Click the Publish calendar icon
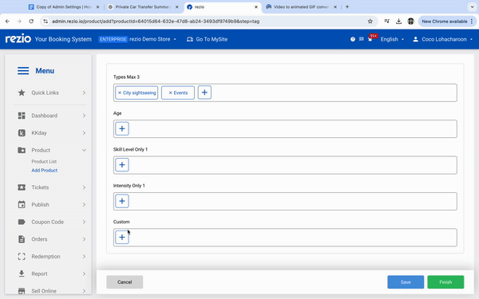The width and height of the screenshot is (479, 299). coord(22,205)
